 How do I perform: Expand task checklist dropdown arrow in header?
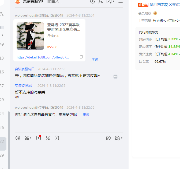click(x=114, y=1)
